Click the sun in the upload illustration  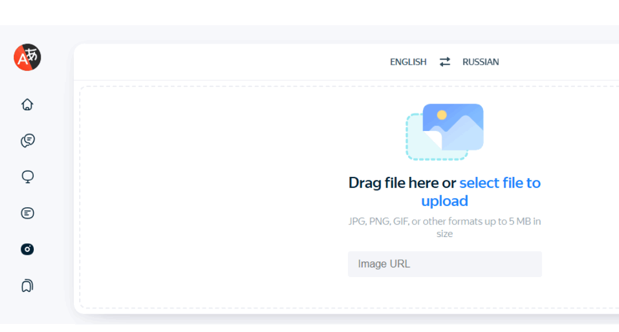coord(441,114)
